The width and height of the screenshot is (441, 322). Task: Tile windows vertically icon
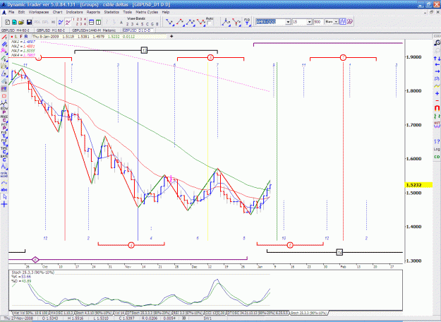pyautogui.click(x=99, y=22)
